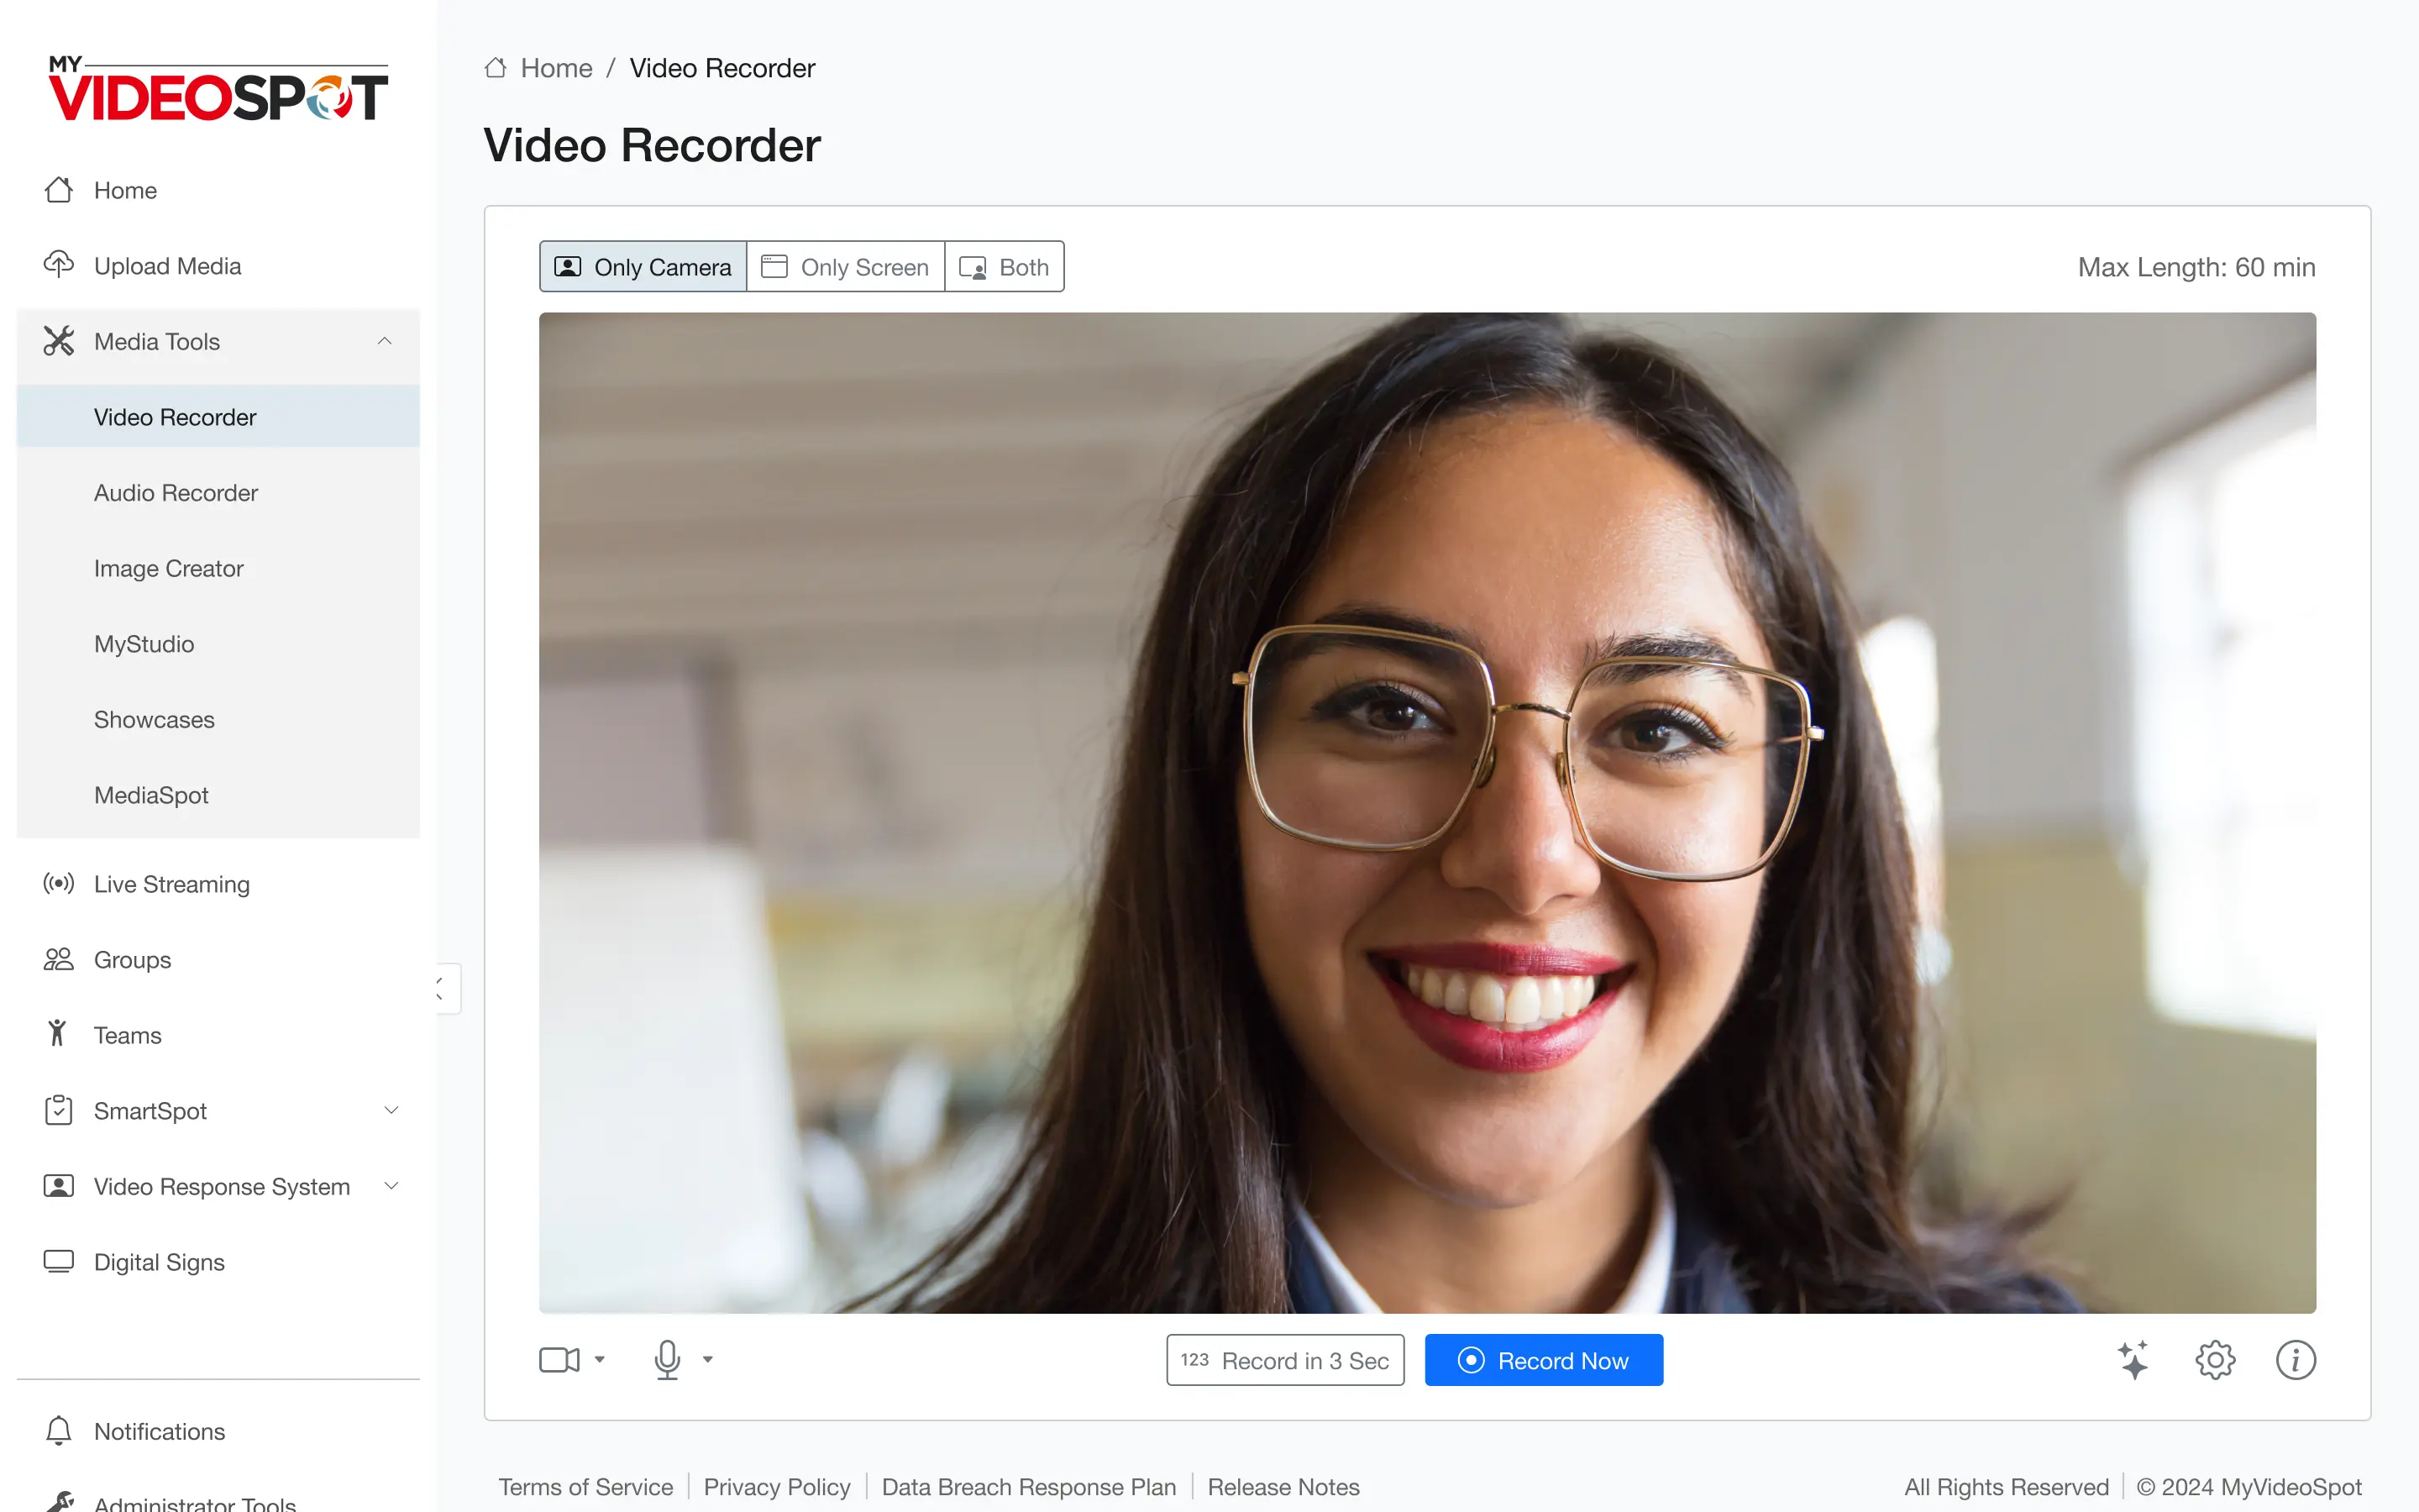2419x1512 pixels.
Task: Click the sparkle AI effects icon
Action: (2132, 1360)
